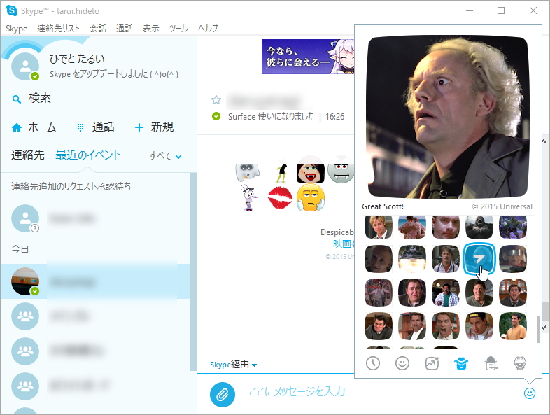Favorite the contact with the star icon
This screenshot has width=550, height=415.
pyautogui.click(x=216, y=100)
